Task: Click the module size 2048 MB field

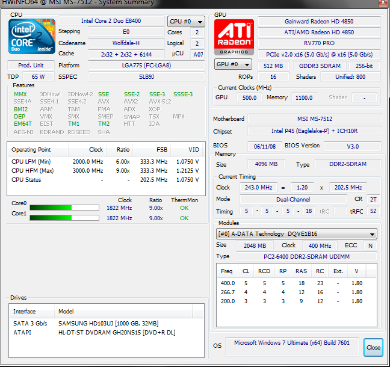Action: (255, 245)
